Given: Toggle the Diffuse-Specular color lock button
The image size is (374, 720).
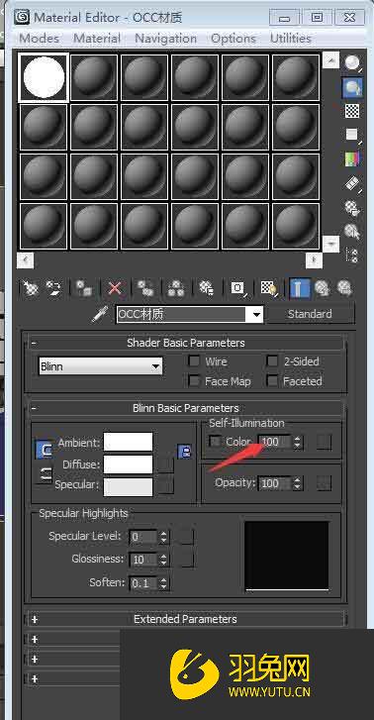Looking at the screenshot, I should 45,473.
